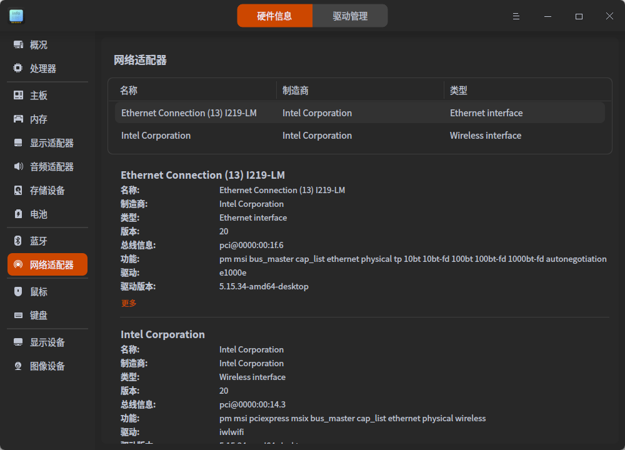Click the Wireless interface type cell in table
Image resolution: width=625 pixels, height=450 pixels.
(x=486, y=136)
